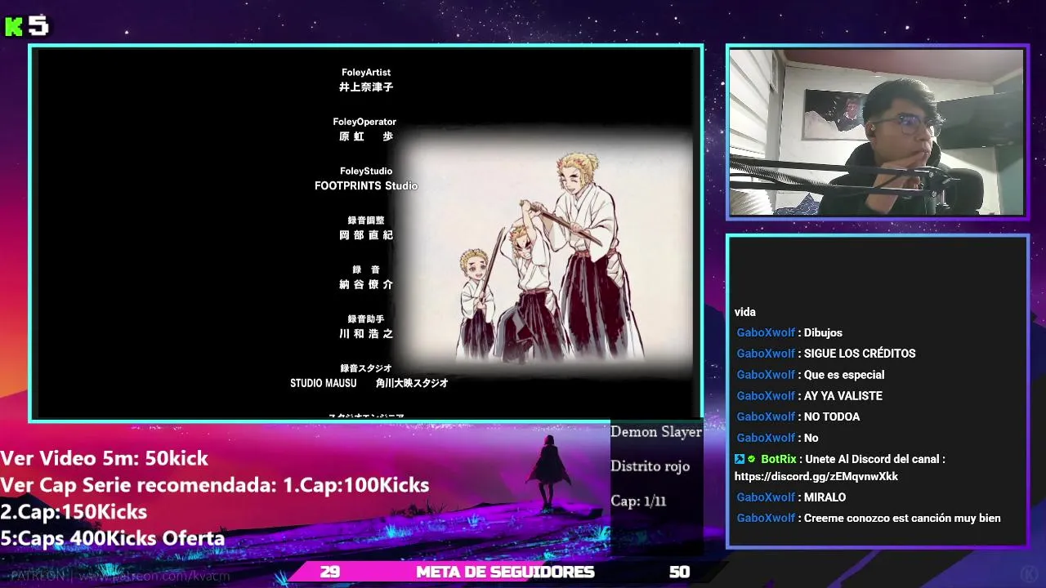Click the chat message 'AY YA VALISTE'
The image size is (1046, 588).
(x=843, y=396)
